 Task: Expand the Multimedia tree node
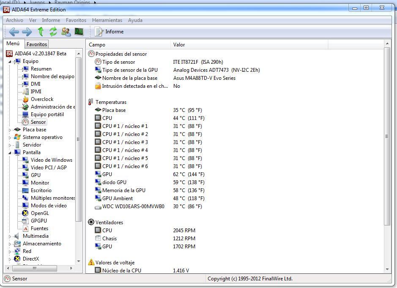pos(10,236)
